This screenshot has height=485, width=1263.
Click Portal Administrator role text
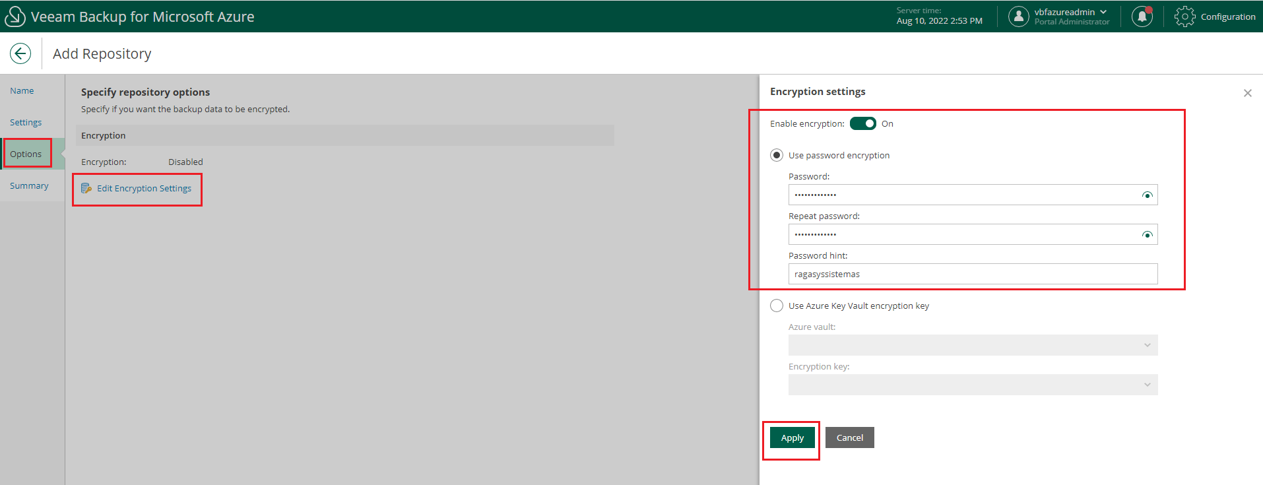pyautogui.click(x=1072, y=22)
